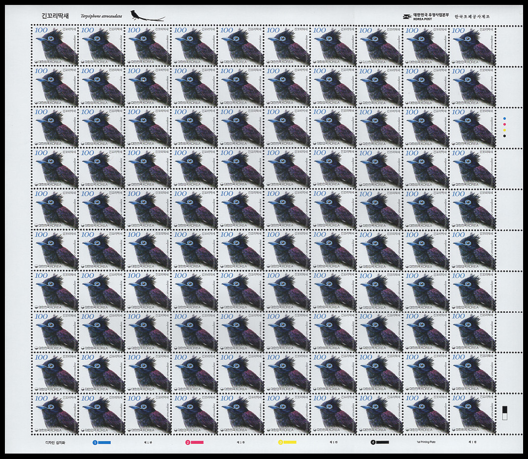Click the '1st Printing Plate' label
This screenshot has height=459, width=528.
pos(426,442)
